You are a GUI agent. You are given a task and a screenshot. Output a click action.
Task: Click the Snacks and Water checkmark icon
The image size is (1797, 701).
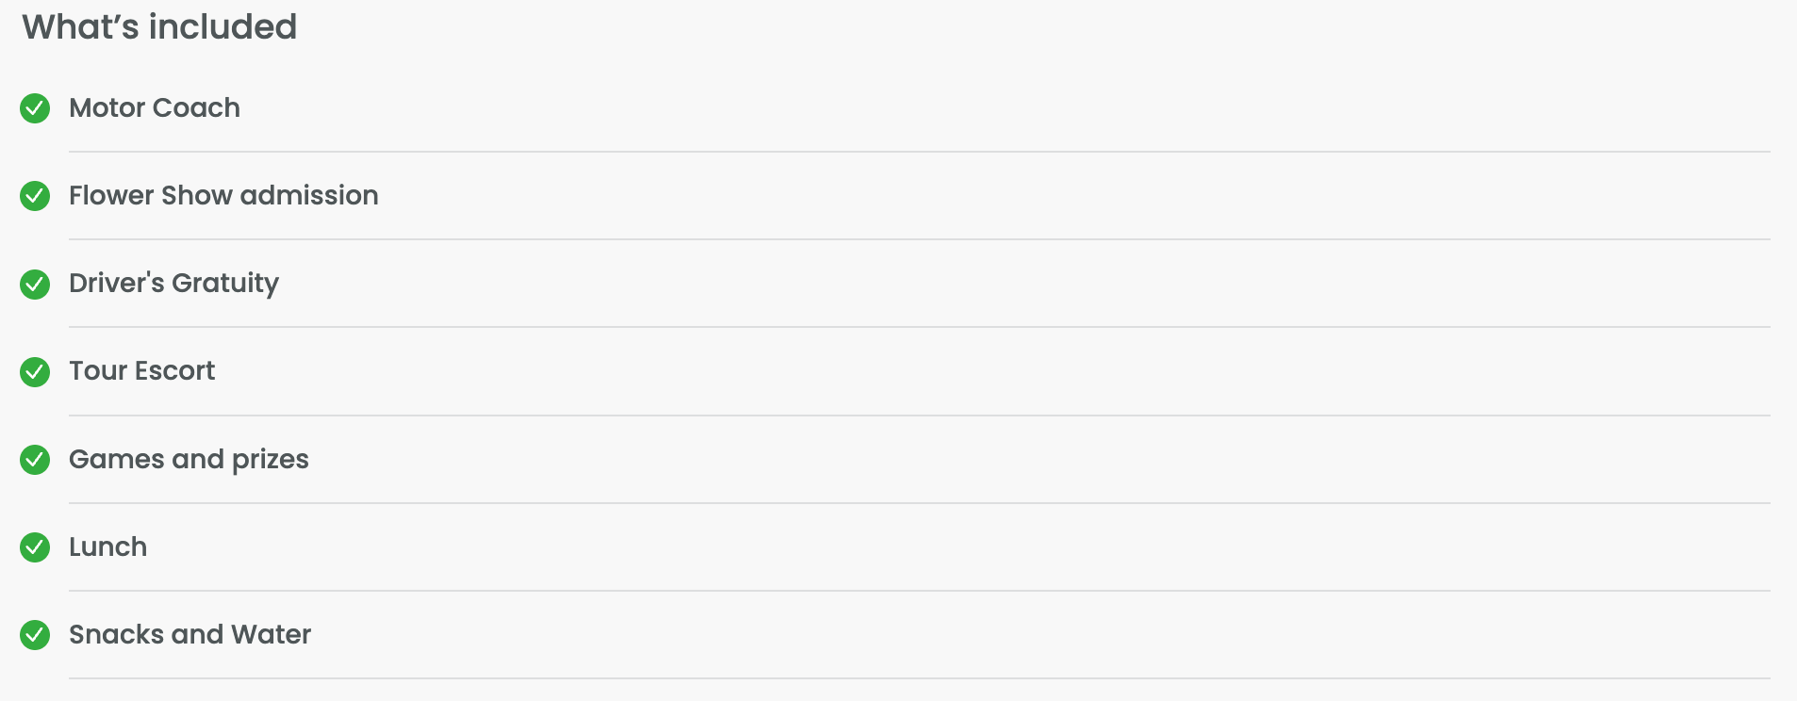tap(35, 635)
